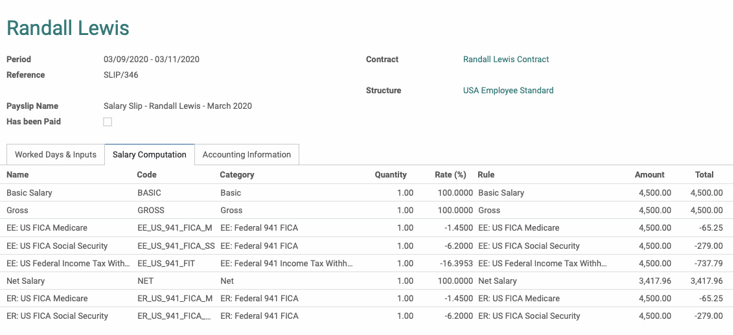Click the -279.00 total in ER Social Security row
This screenshot has height=335, width=734.
(707, 316)
